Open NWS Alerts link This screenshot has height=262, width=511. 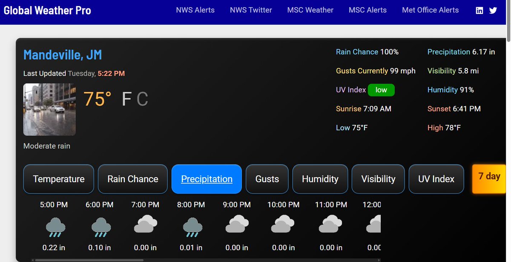tap(195, 10)
